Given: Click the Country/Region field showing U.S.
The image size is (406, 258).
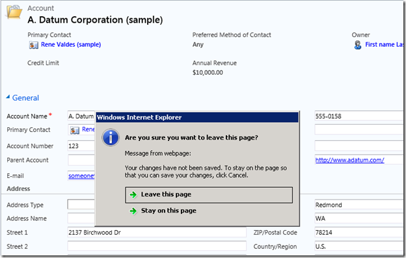Looking at the screenshot, I should [x=359, y=246].
